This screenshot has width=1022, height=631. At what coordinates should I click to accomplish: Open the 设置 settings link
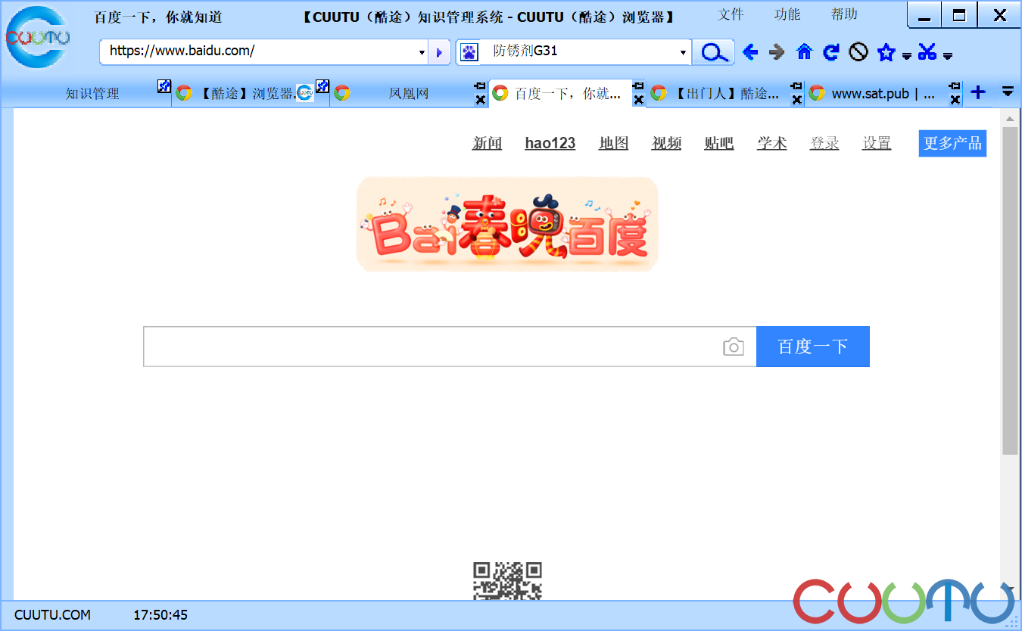pyautogui.click(x=877, y=143)
